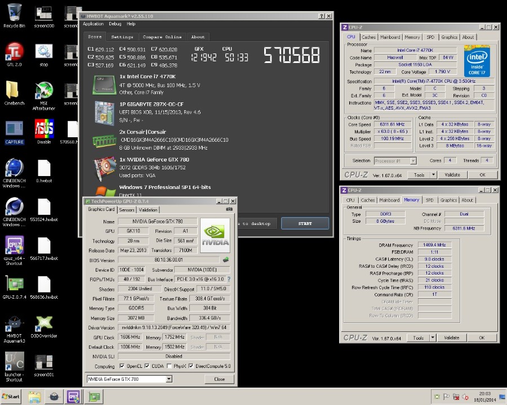Open Windows Explorer from the taskbar
This screenshot has width=507, height=405.
34,397
